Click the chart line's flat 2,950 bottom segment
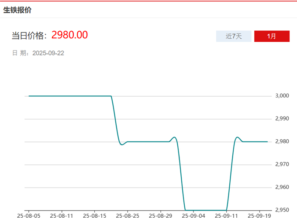This screenshot has width=297, height=218. coord(205,210)
